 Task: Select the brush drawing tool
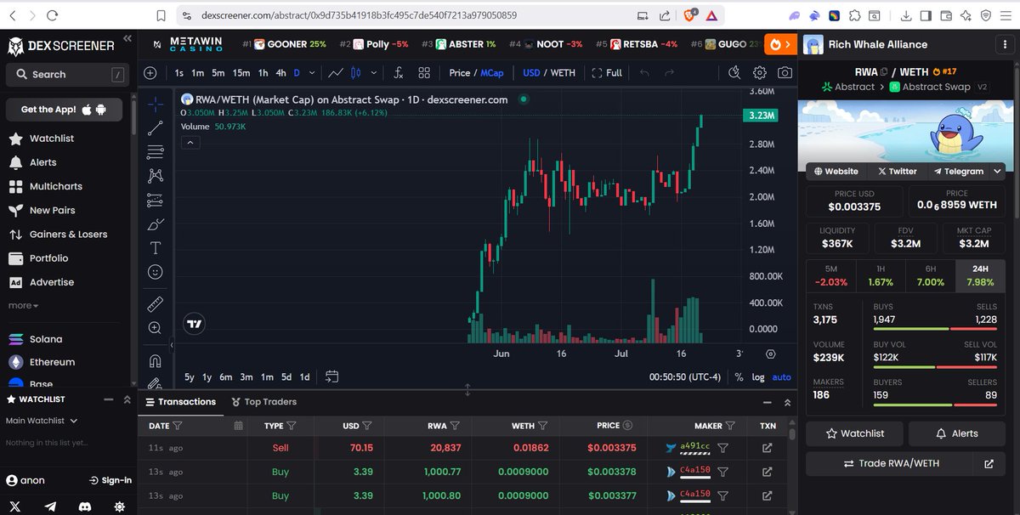click(156, 224)
